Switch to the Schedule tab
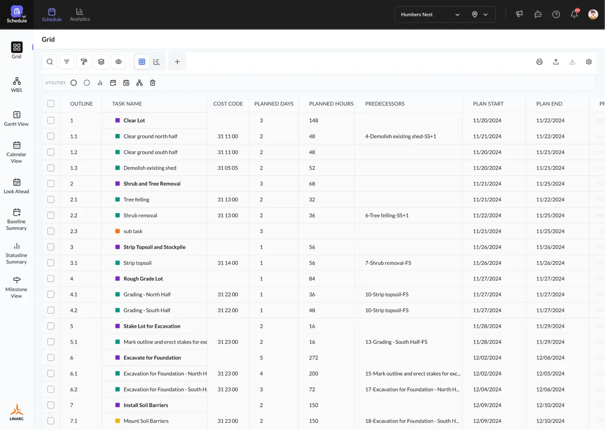This screenshot has width=605, height=430. 52,15
